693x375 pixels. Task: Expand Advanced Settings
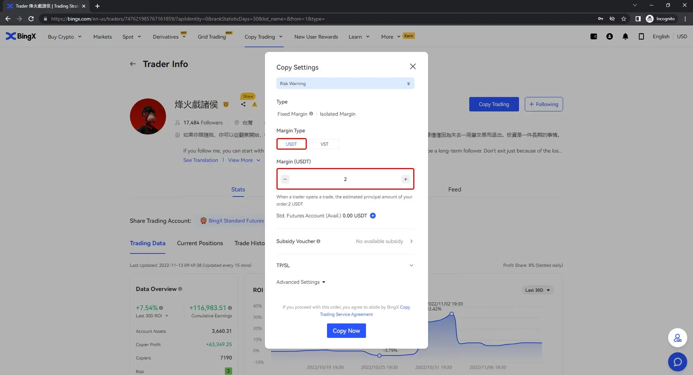point(301,282)
